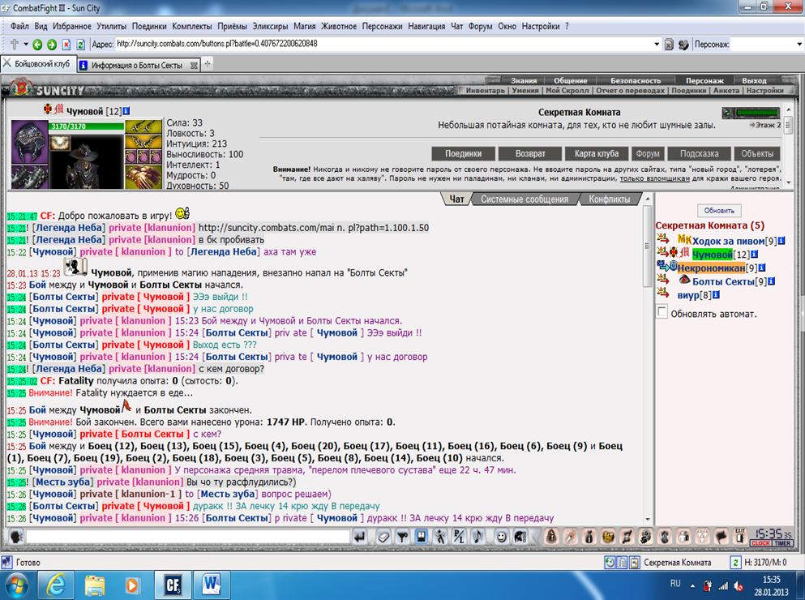Close the Информация о Болты Секты tab

194,65
